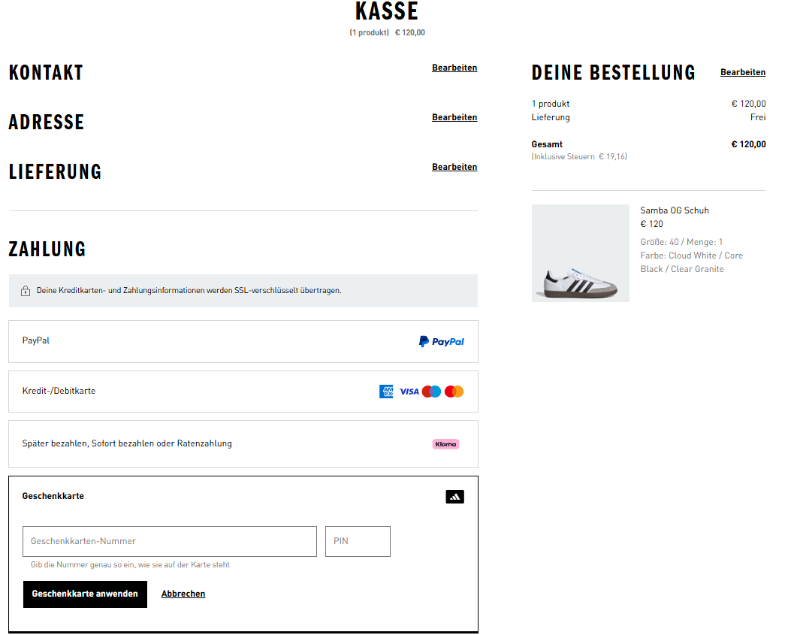785x635 pixels.
Task: Click the American Express card icon
Action: (x=386, y=392)
